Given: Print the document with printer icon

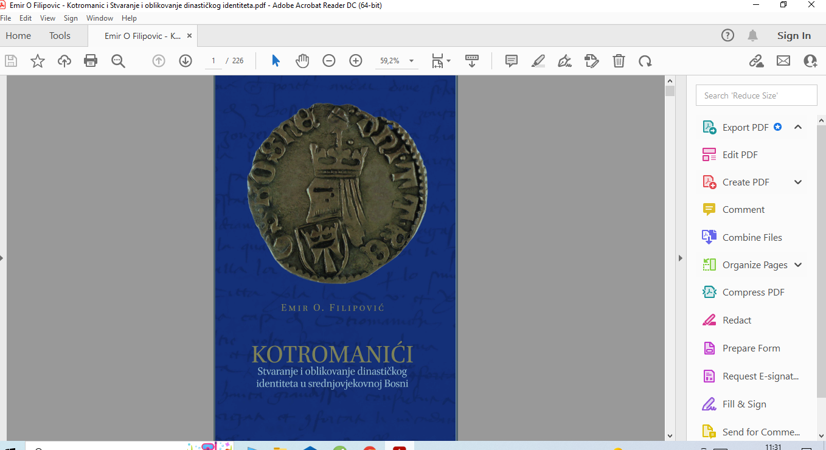Looking at the screenshot, I should (x=91, y=61).
